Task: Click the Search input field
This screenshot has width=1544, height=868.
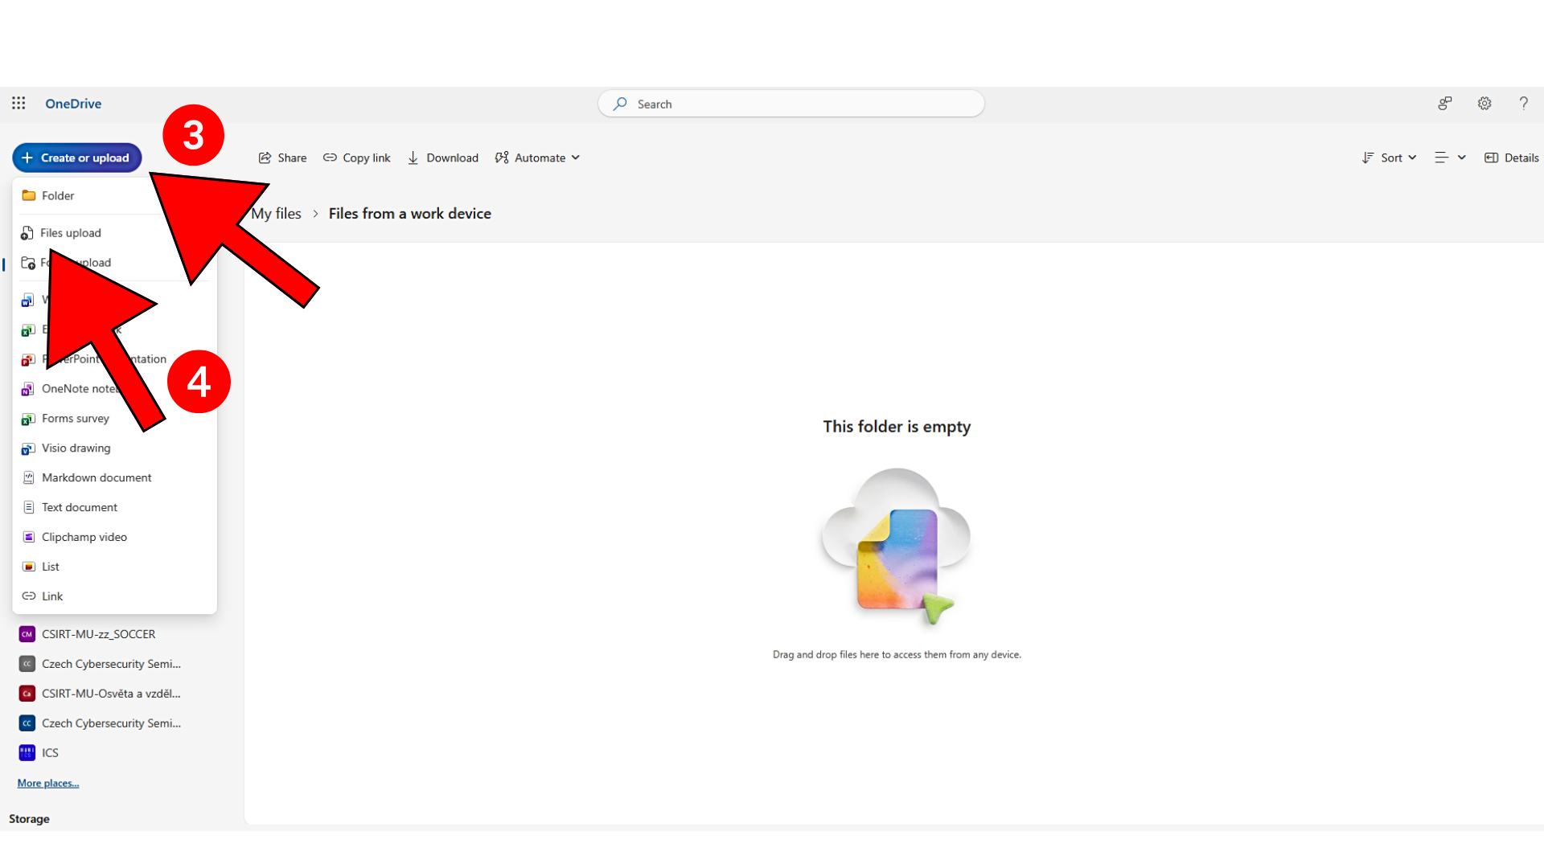Action: 791,104
